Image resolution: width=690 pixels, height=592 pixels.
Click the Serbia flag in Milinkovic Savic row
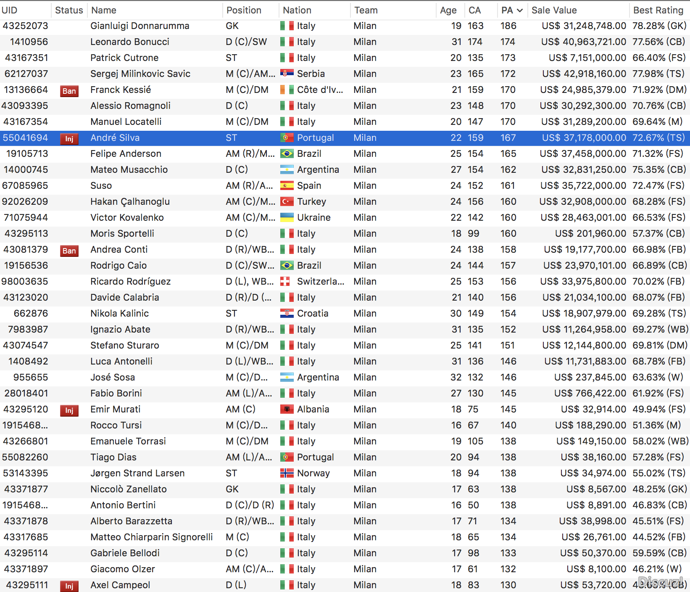[287, 74]
